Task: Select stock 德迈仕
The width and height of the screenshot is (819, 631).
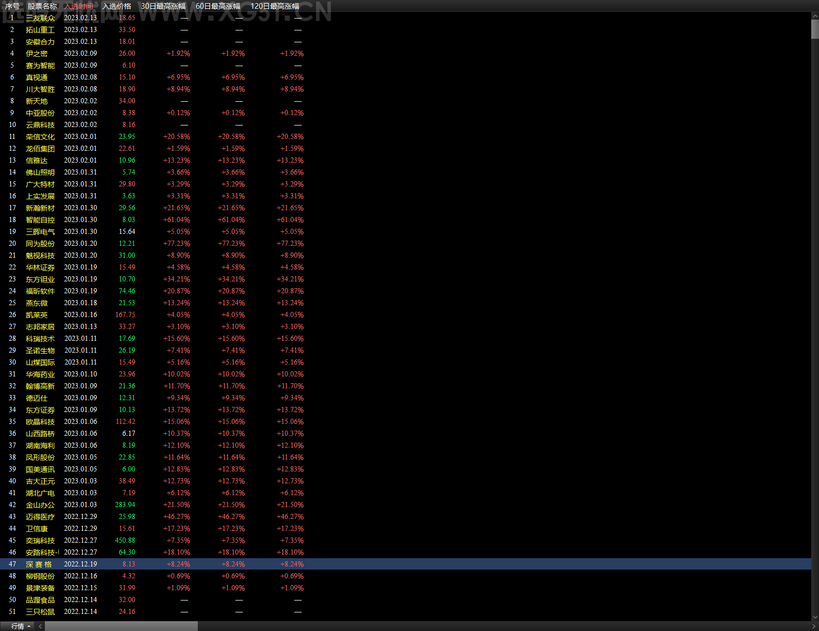Action: pos(37,398)
